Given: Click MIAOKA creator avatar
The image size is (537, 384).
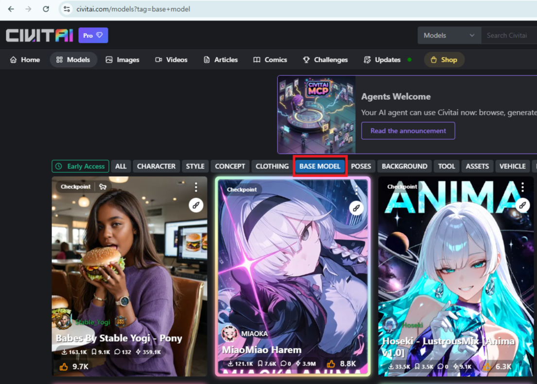Looking at the screenshot, I should [229, 333].
